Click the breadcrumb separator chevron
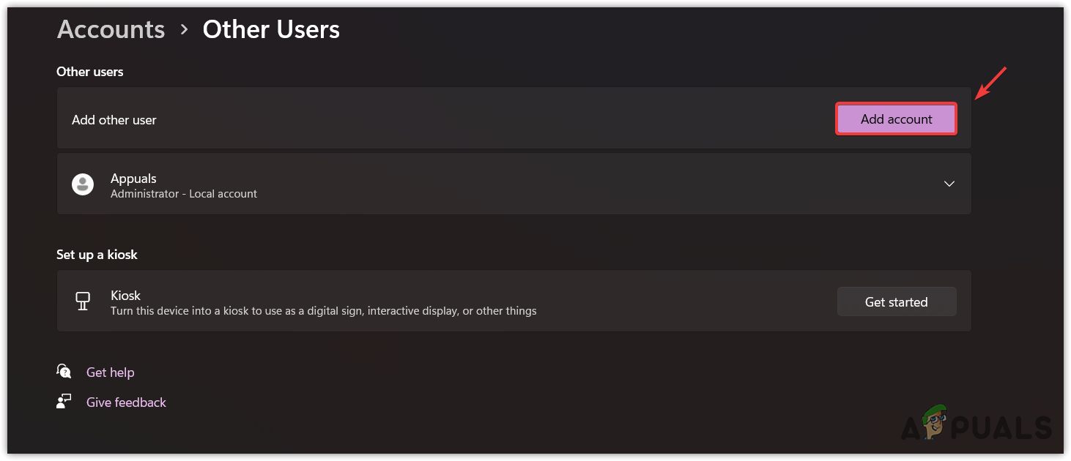Image resolution: width=1071 pixels, height=461 pixels. (184, 29)
